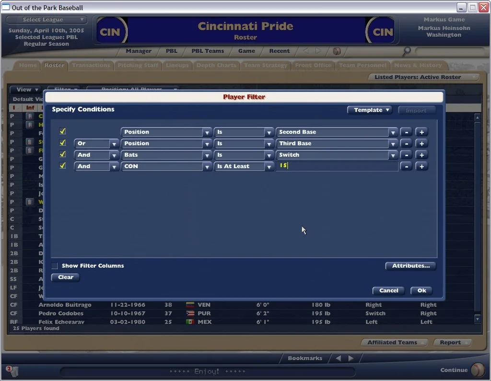Open the mailbox notification icon
Image resolution: width=491 pixels, height=381 pixels.
[x=11, y=370]
